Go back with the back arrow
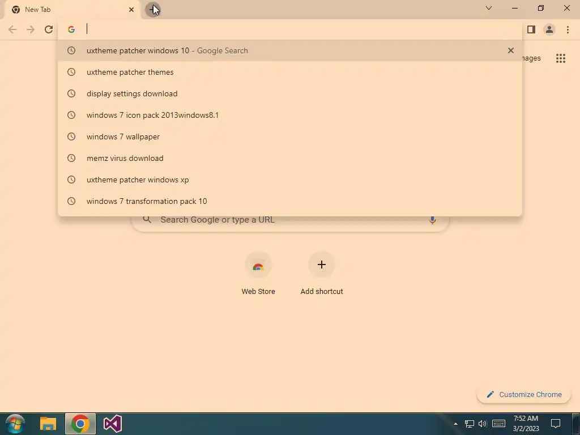This screenshot has width=580, height=435. (x=12, y=29)
